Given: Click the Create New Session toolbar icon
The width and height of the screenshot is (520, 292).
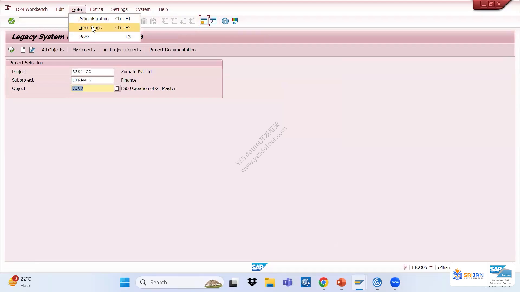Looking at the screenshot, I should (204, 21).
